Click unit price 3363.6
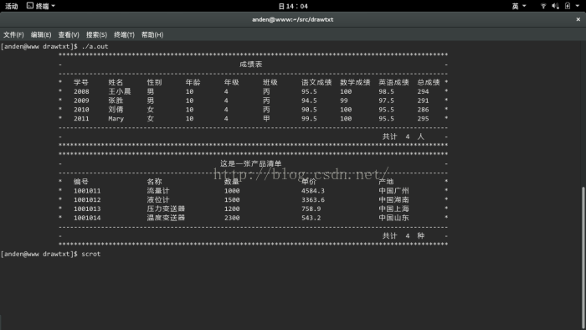The width and height of the screenshot is (586, 330). coord(313,199)
